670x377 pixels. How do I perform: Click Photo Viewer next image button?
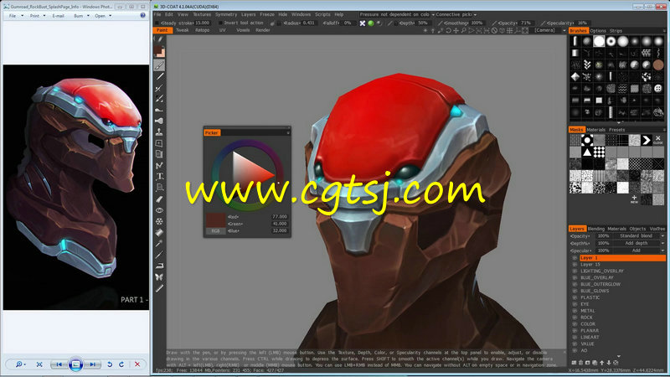tap(92, 364)
